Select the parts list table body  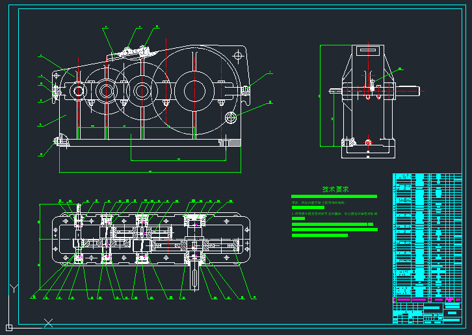coord(427,236)
